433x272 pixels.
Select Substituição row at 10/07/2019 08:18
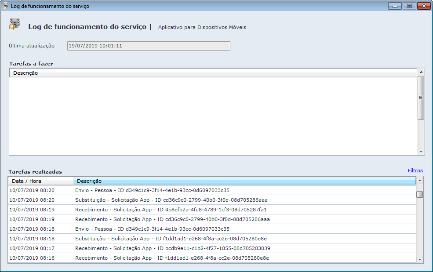[171, 239]
